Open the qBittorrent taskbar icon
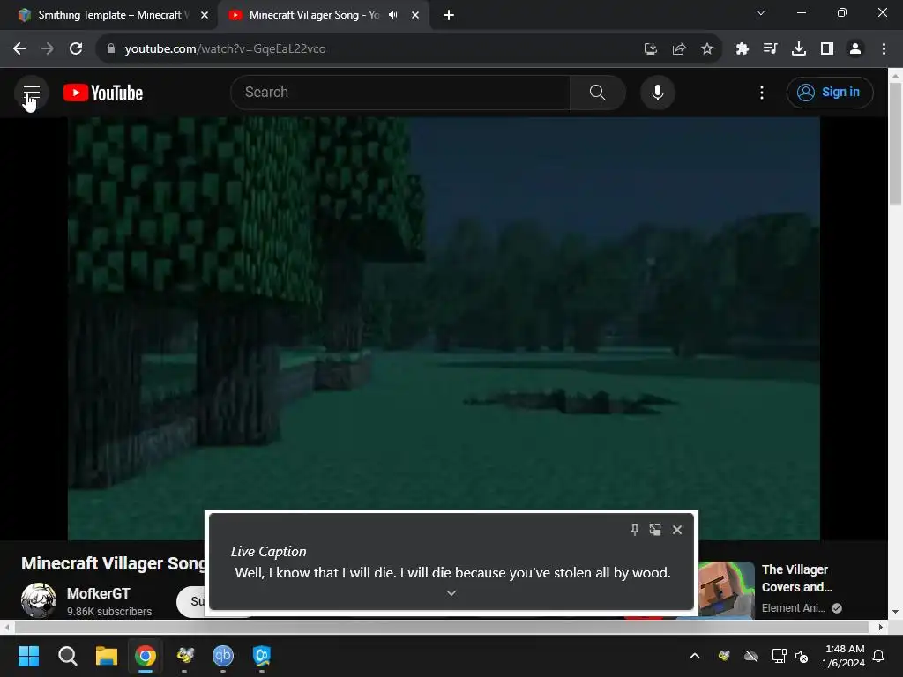This screenshot has width=903, height=677. (223, 656)
